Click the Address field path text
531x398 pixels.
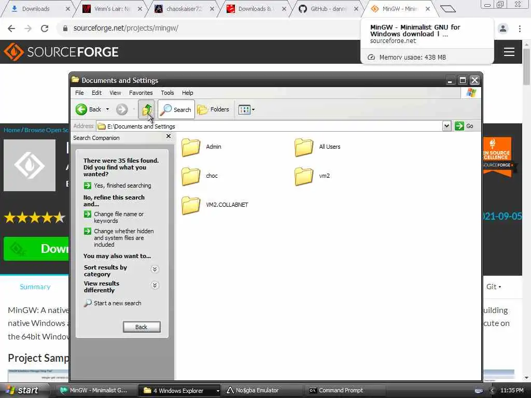tap(141, 126)
